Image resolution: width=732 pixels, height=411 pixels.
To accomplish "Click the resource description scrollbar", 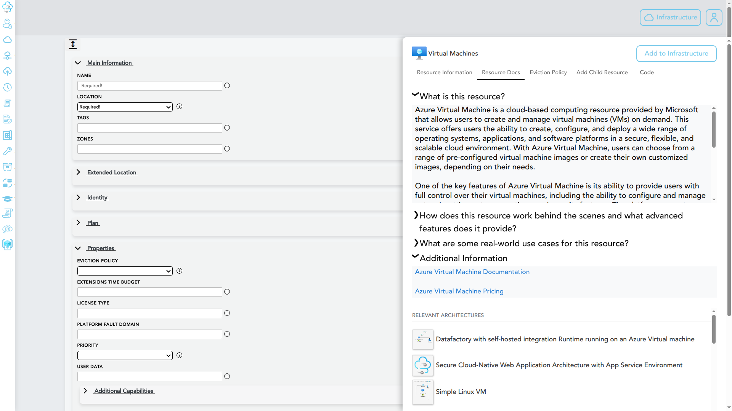I will (714, 130).
